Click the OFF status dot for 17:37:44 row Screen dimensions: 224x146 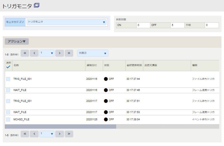click(106, 79)
